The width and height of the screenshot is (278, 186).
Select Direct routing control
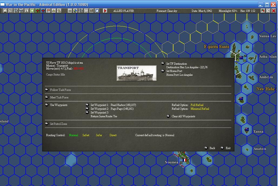113,135
